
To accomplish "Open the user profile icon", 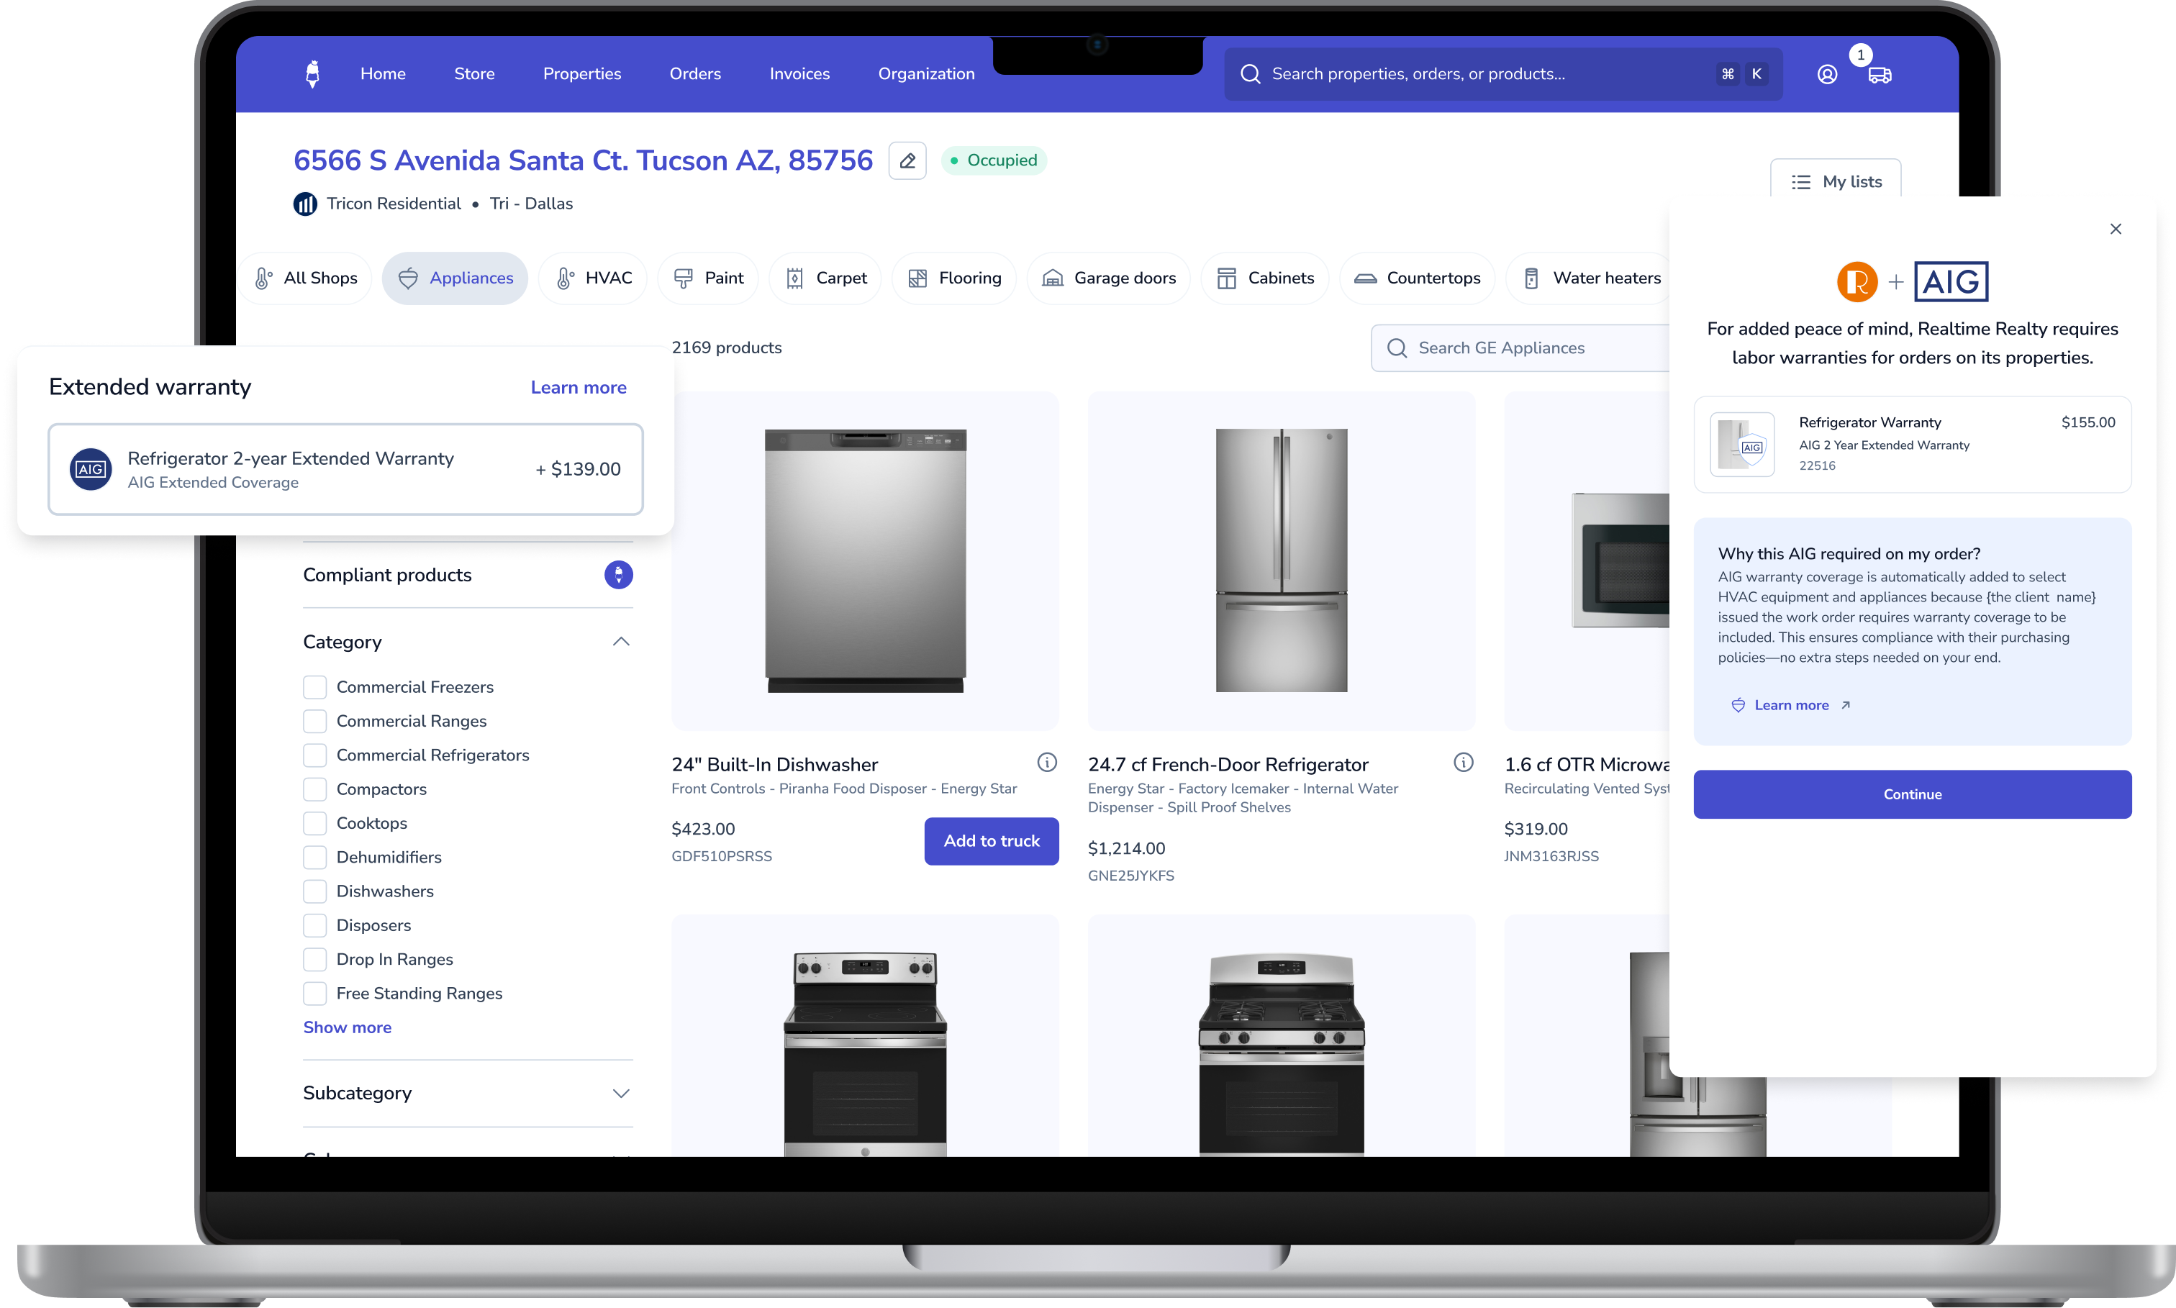I will [x=1827, y=75].
